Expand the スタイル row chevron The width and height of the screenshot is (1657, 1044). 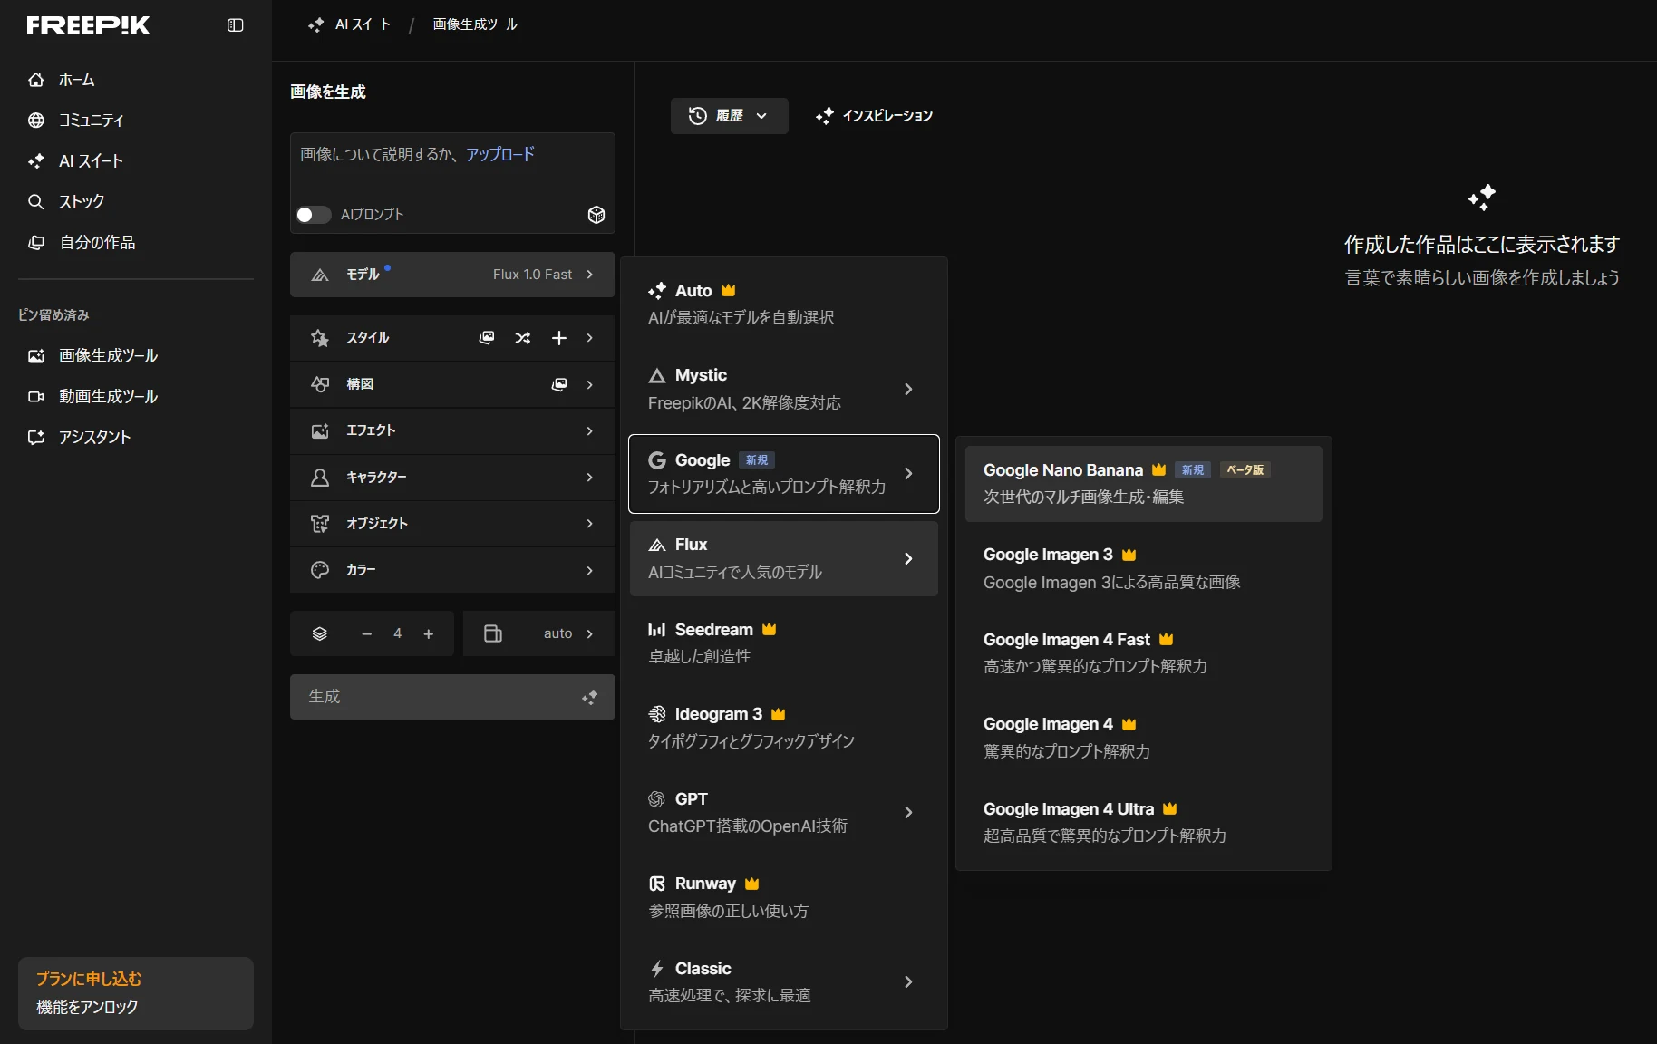pos(590,338)
